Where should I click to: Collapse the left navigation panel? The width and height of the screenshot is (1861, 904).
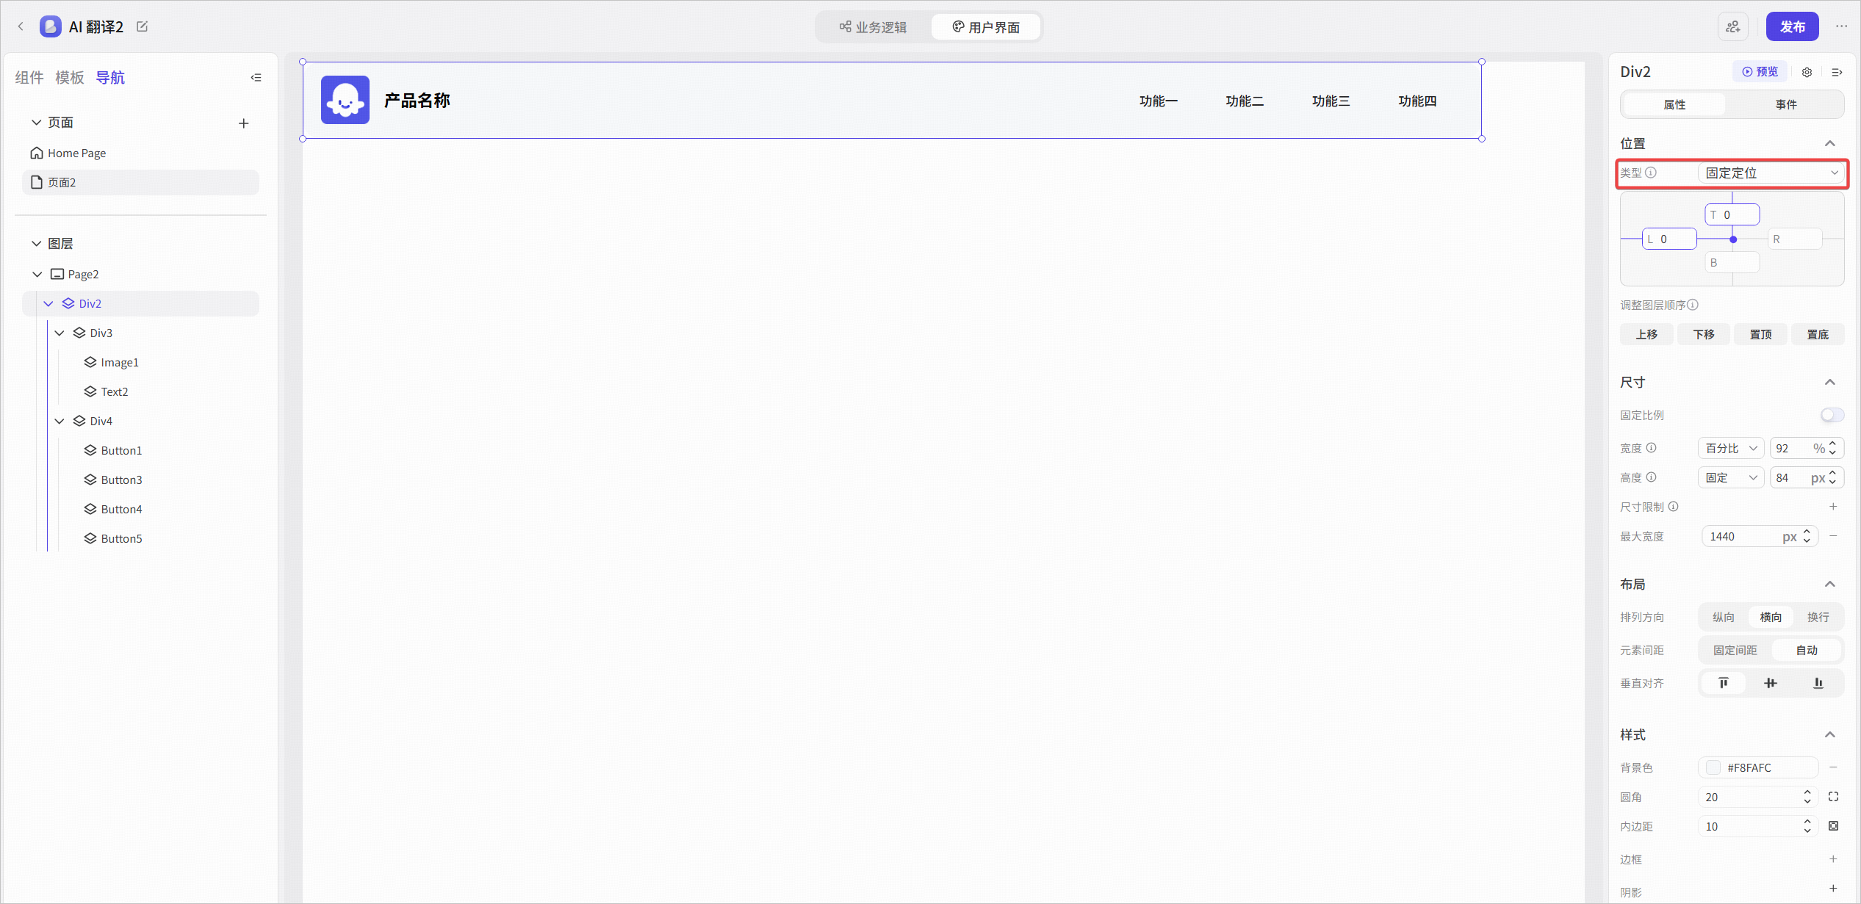[x=256, y=77]
